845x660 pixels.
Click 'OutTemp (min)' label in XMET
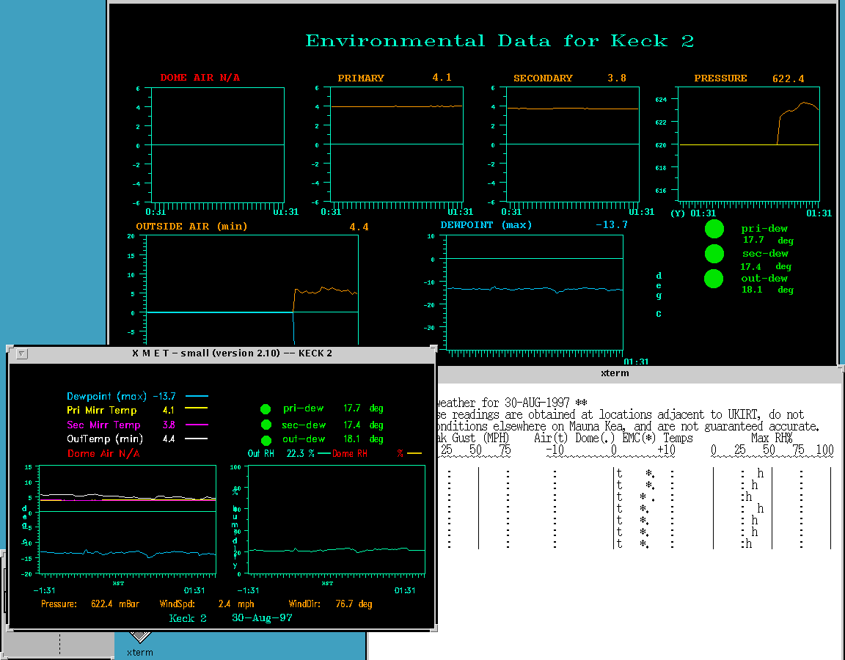pos(105,439)
